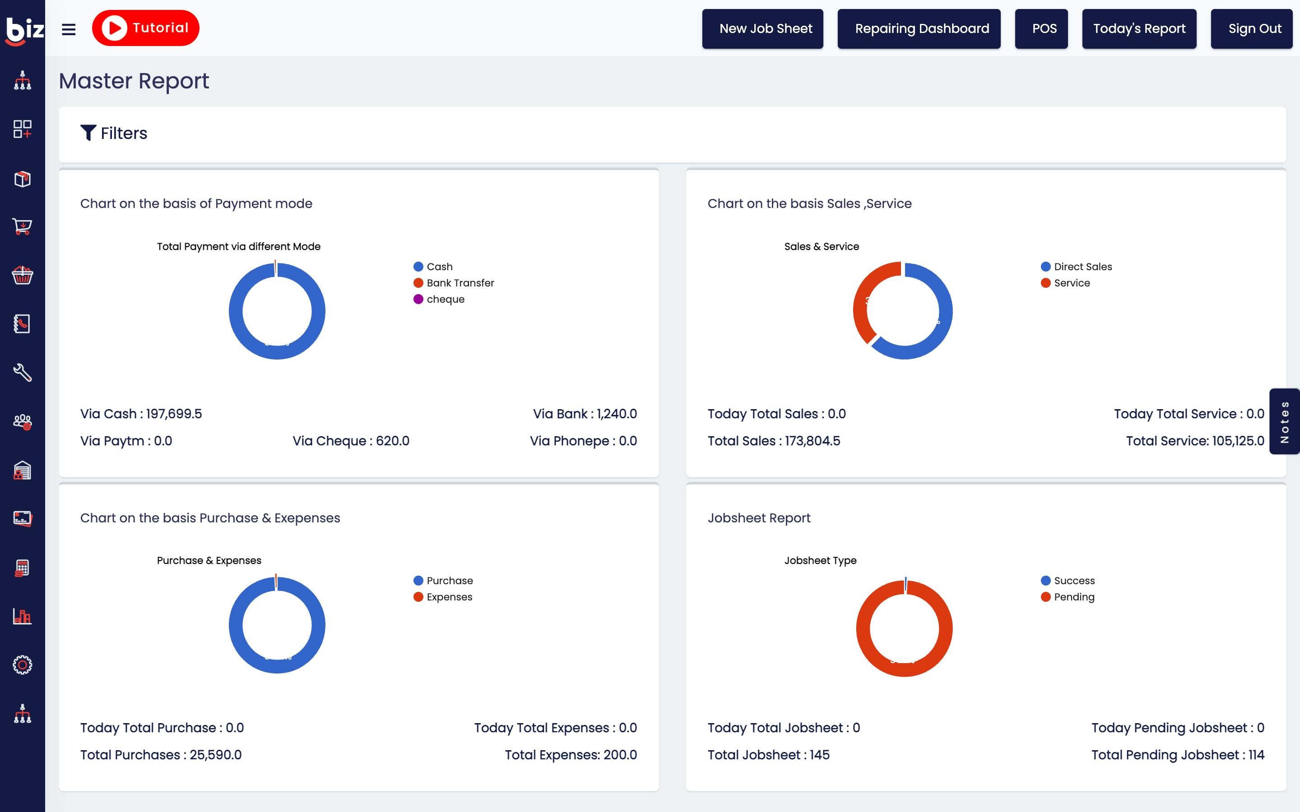Click the 'Jobsheet Report' card title
1300x812 pixels.
click(758, 518)
